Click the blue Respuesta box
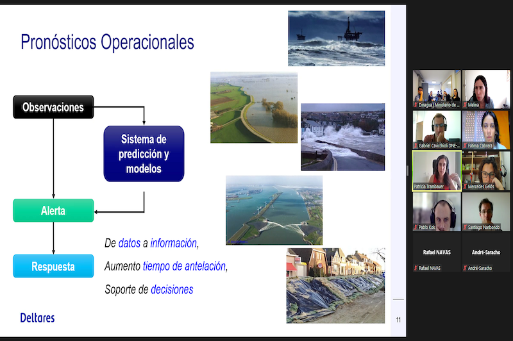The height and width of the screenshot is (341, 513). [53, 266]
